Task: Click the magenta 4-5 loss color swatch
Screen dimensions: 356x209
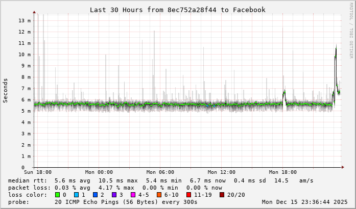Action: coord(134,195)
